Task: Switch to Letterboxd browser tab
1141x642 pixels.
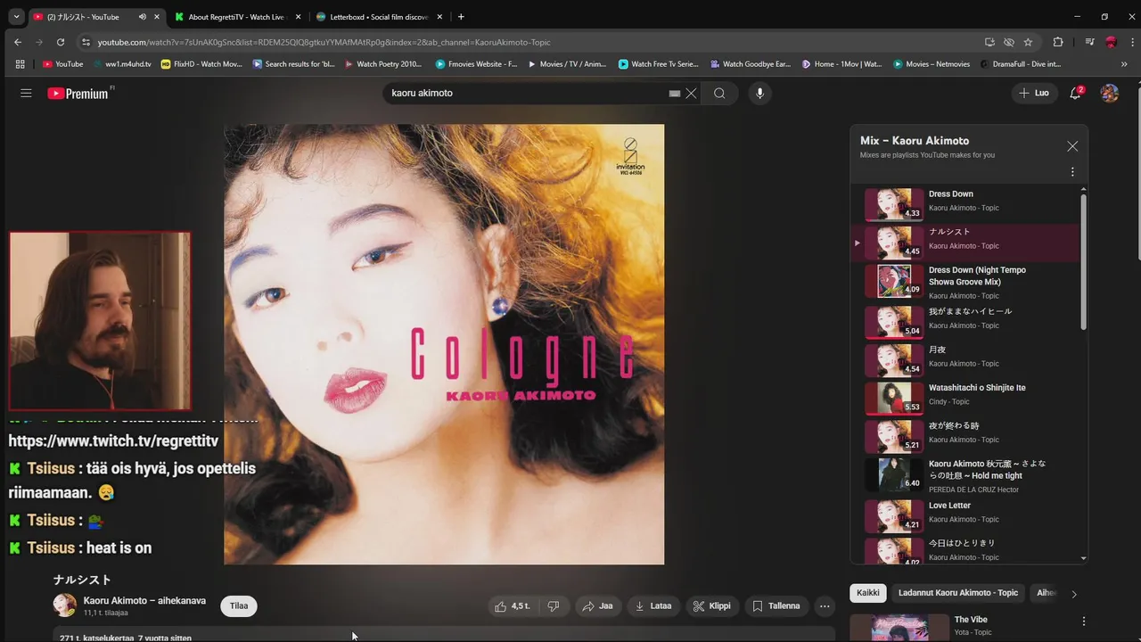Action: point(379,17)
